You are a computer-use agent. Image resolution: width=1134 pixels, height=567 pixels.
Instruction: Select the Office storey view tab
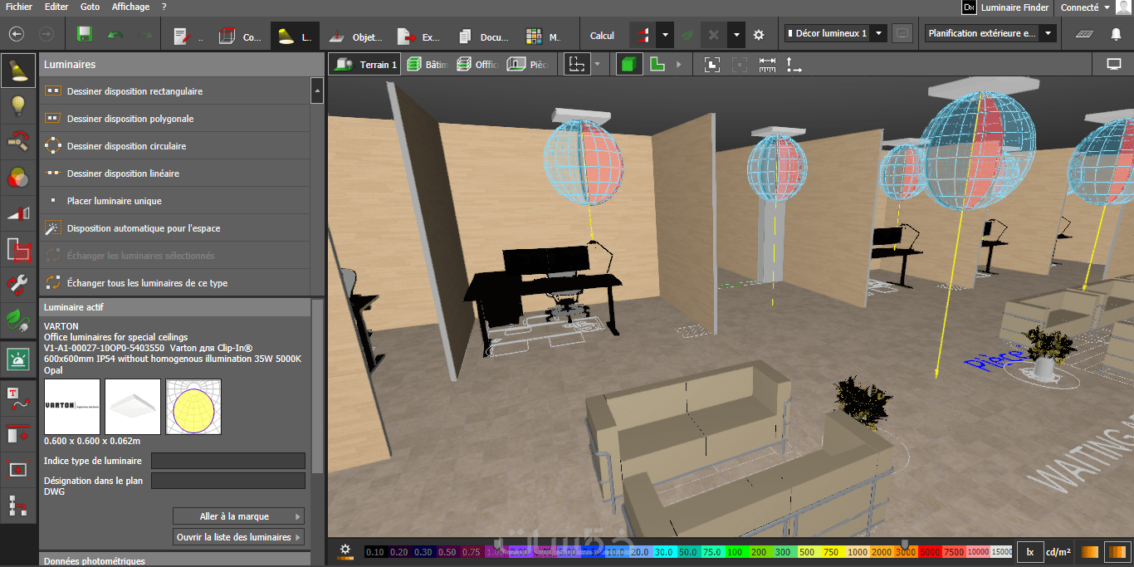coord(477,64)
